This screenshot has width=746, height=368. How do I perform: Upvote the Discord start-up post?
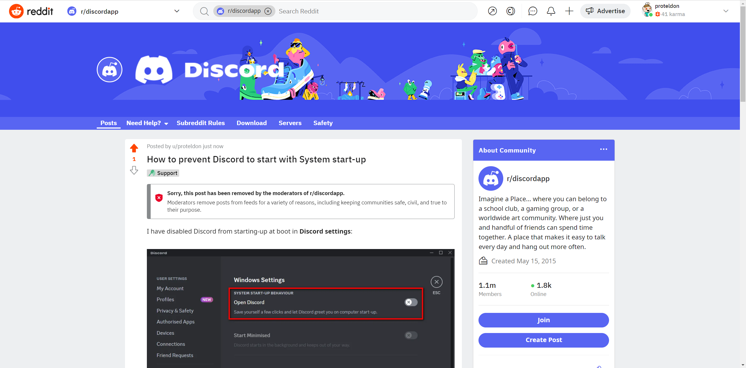tap(134, 148)
